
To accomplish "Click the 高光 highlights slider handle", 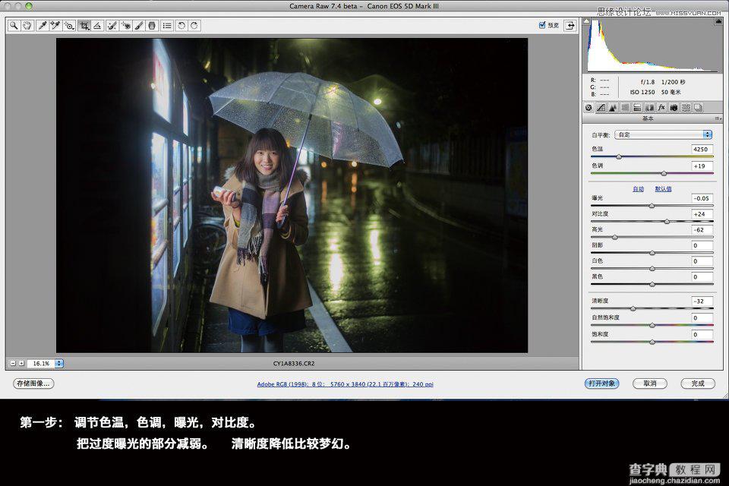I will point(614,237).
